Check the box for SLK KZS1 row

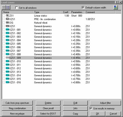pos(4,19)
